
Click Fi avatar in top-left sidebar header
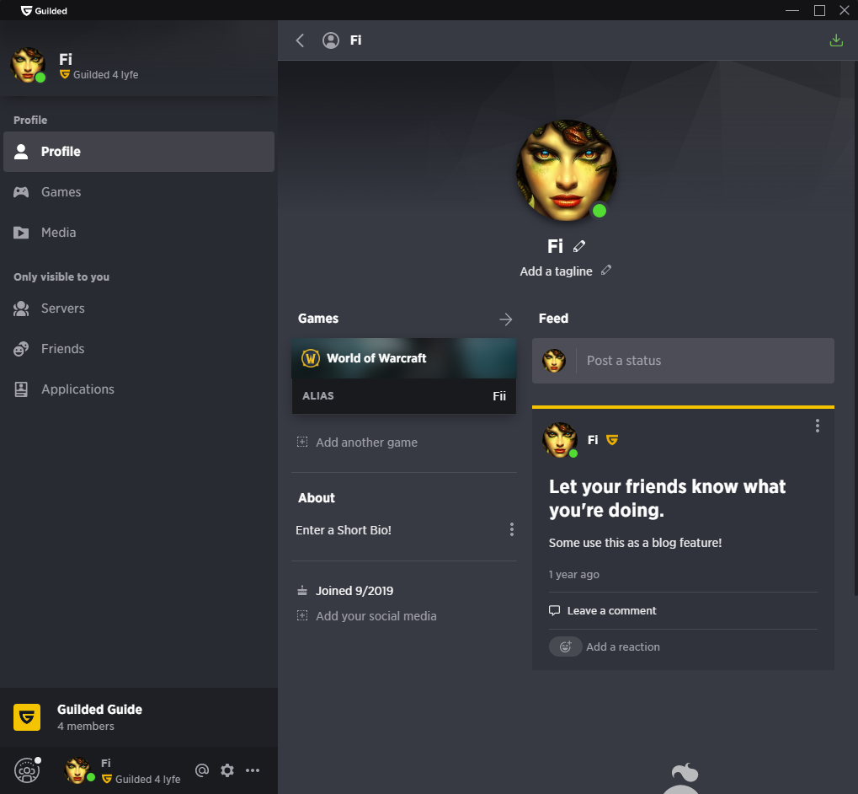[x=27, y=65]
